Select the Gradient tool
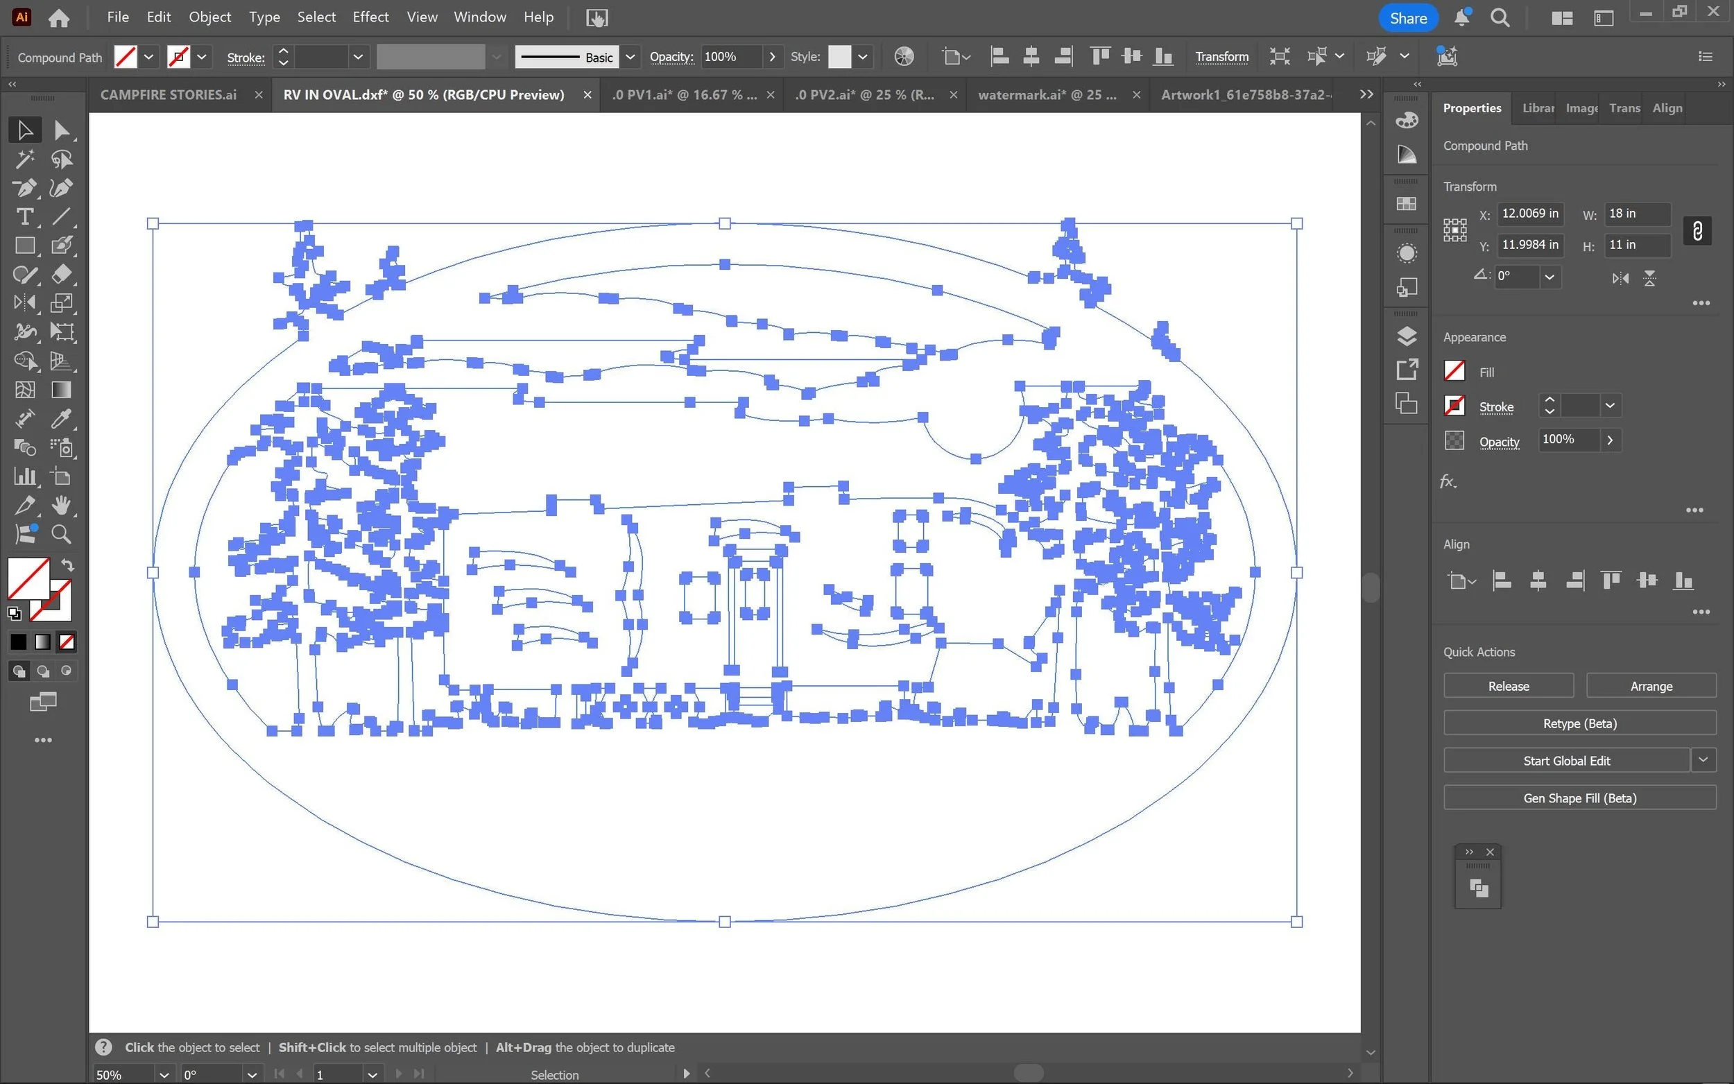The image size is (1734, 1084). pyautogui.click(x=61, y=390)
